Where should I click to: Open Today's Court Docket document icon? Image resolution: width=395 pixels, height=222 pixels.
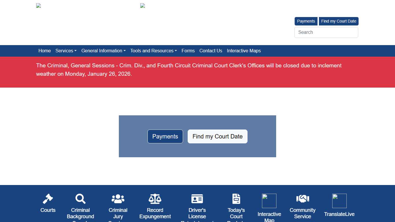coord(236,199)
